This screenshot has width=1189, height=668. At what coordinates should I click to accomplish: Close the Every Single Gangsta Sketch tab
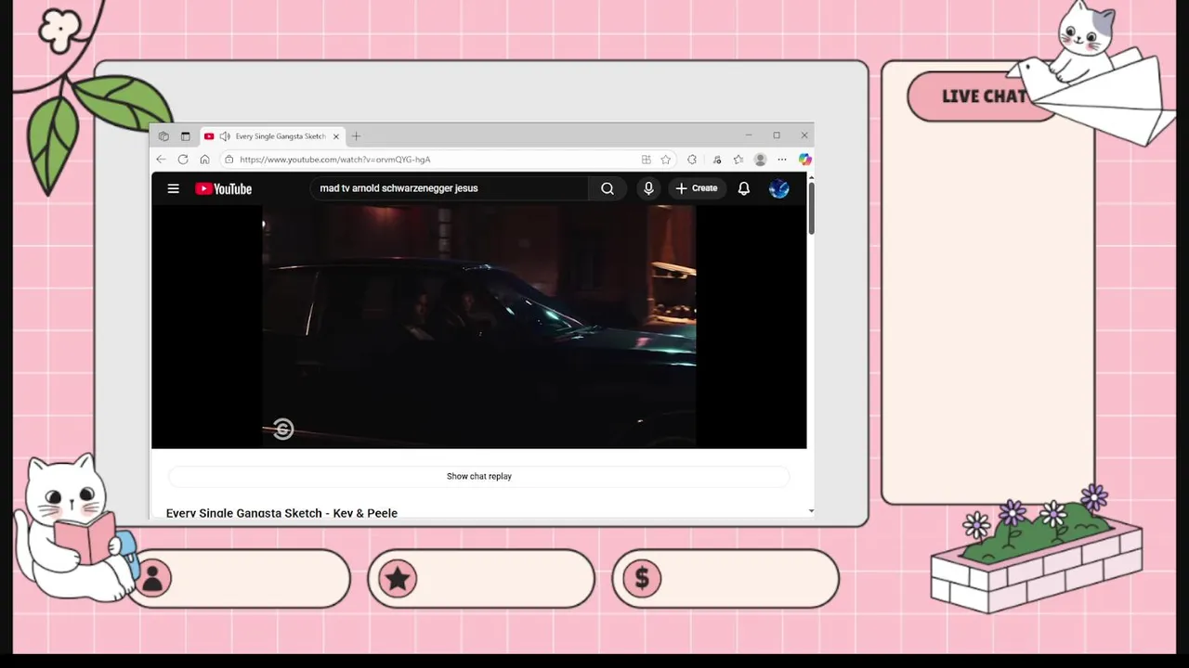click(x=336, y=136)
